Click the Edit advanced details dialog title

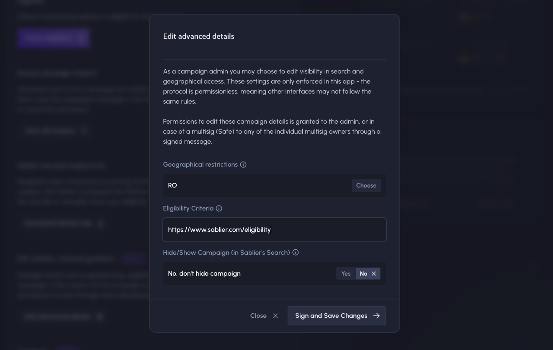[x=198, y=36]
